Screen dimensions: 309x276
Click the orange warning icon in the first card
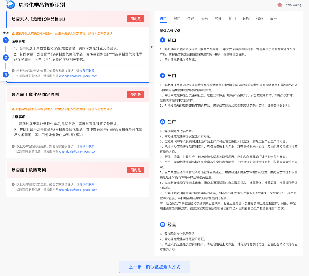[13, 34]
